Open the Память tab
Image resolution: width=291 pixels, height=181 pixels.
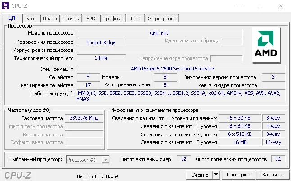(71, 19)
